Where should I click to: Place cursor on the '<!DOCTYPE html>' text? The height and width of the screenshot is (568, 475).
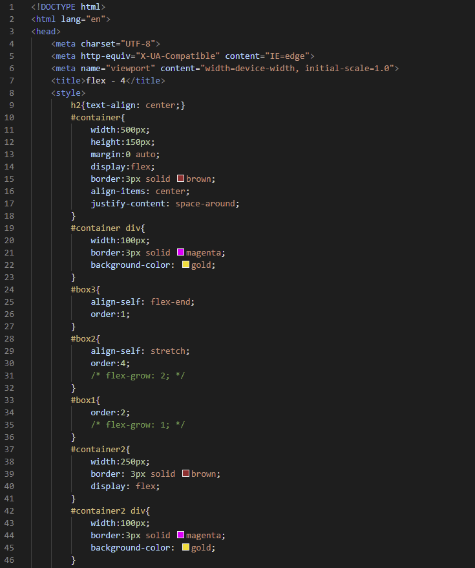(x=69, y=7)
